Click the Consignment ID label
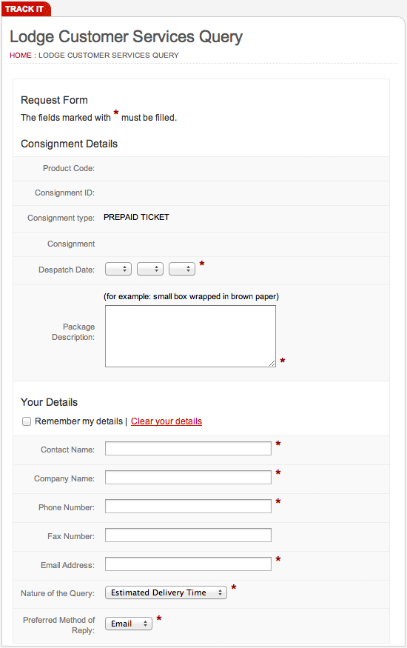 (65, 193)
